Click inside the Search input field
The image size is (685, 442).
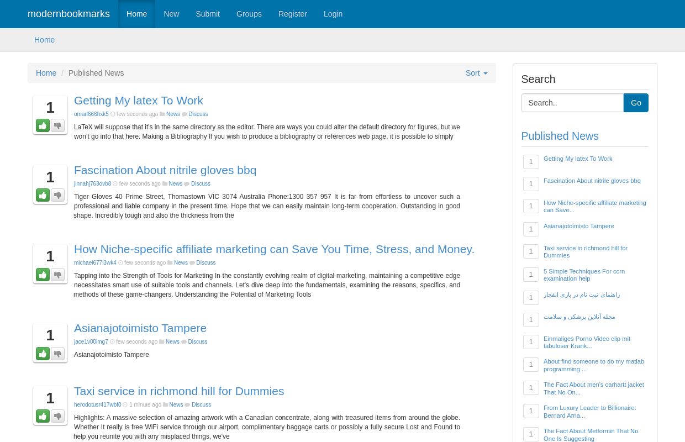572,103
